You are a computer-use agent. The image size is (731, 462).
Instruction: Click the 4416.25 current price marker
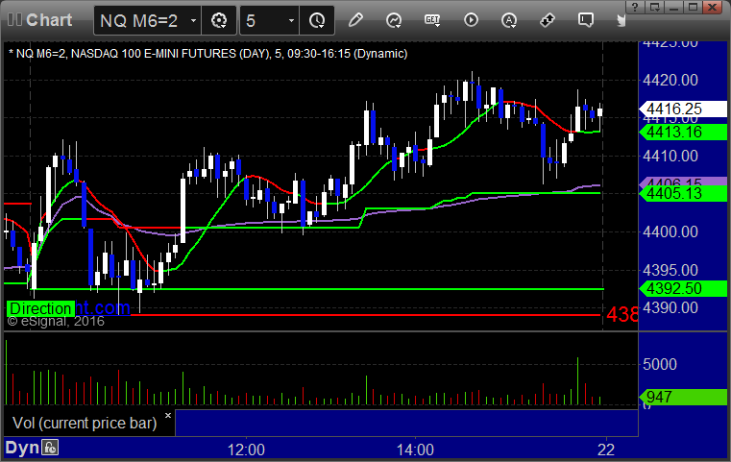click(683, 109)
